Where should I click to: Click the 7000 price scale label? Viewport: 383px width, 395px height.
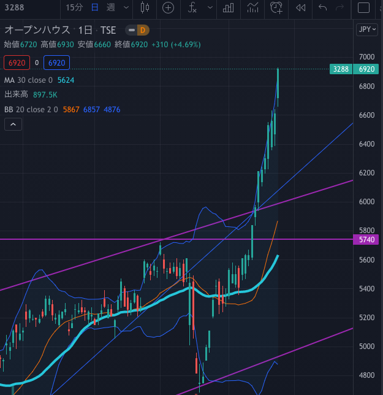(x=366, y=56)
